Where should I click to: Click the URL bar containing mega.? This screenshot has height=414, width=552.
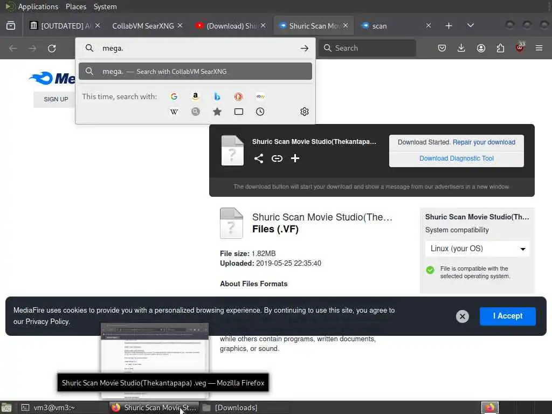click(195, 48)
